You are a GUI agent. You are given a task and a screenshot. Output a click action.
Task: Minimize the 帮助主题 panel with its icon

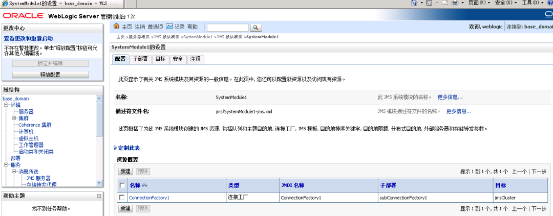click(99, 196)
